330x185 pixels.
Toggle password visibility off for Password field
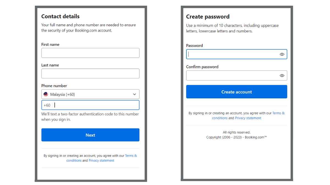282,54
